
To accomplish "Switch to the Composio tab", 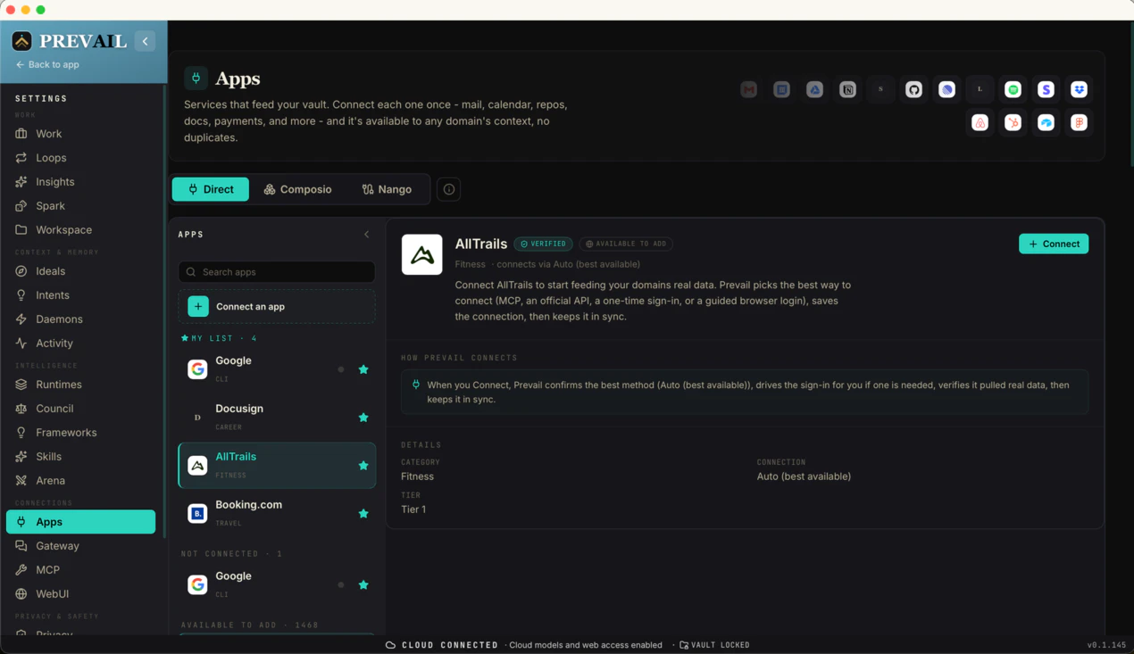I will pyautogui.click(x=297, y=189).
